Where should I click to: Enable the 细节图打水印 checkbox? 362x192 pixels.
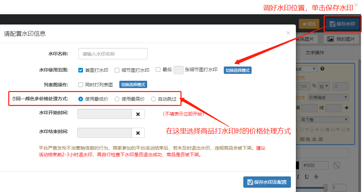point(117,70)
